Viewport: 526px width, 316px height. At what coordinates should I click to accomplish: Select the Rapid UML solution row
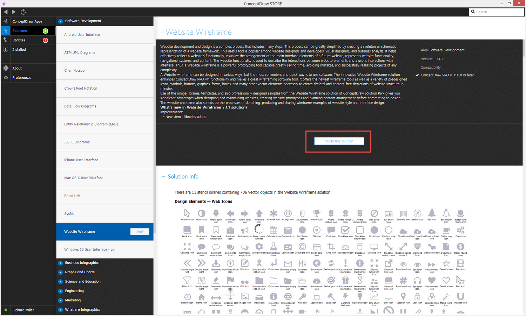pos(105,196)
